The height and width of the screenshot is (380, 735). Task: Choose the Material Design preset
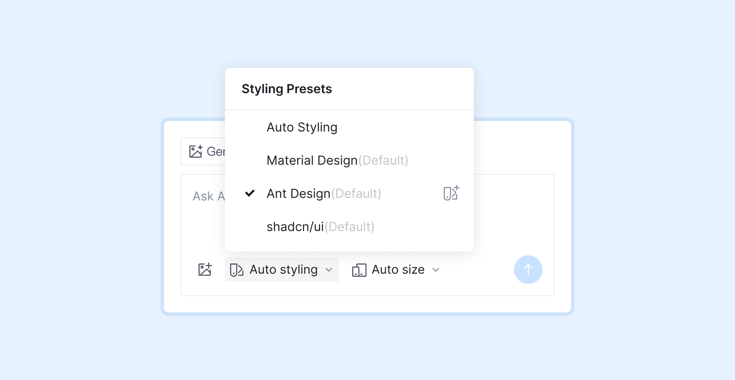click(x=312, y=161)
